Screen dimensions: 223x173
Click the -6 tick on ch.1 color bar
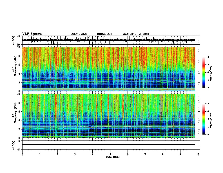tap(208, 80)
